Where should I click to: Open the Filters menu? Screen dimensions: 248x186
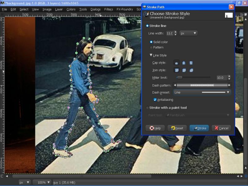point(108,10)
